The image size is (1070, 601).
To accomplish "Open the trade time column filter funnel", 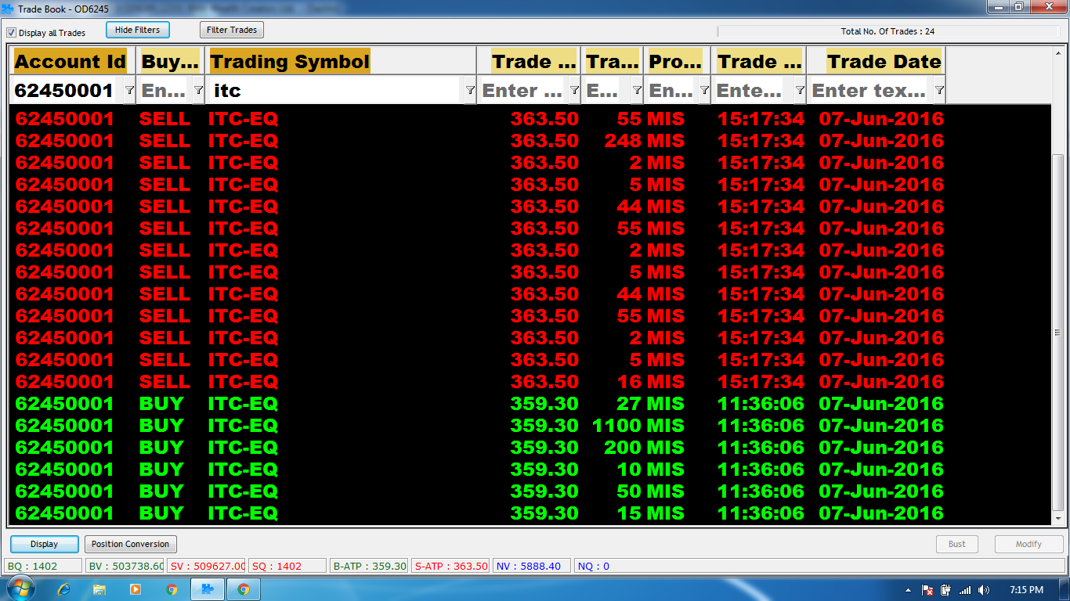I will point(800,91).
